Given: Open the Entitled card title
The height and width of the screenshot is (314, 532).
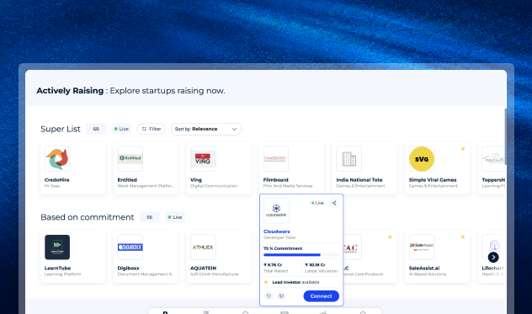Looking at the screenshot, I should pos(127,180).
